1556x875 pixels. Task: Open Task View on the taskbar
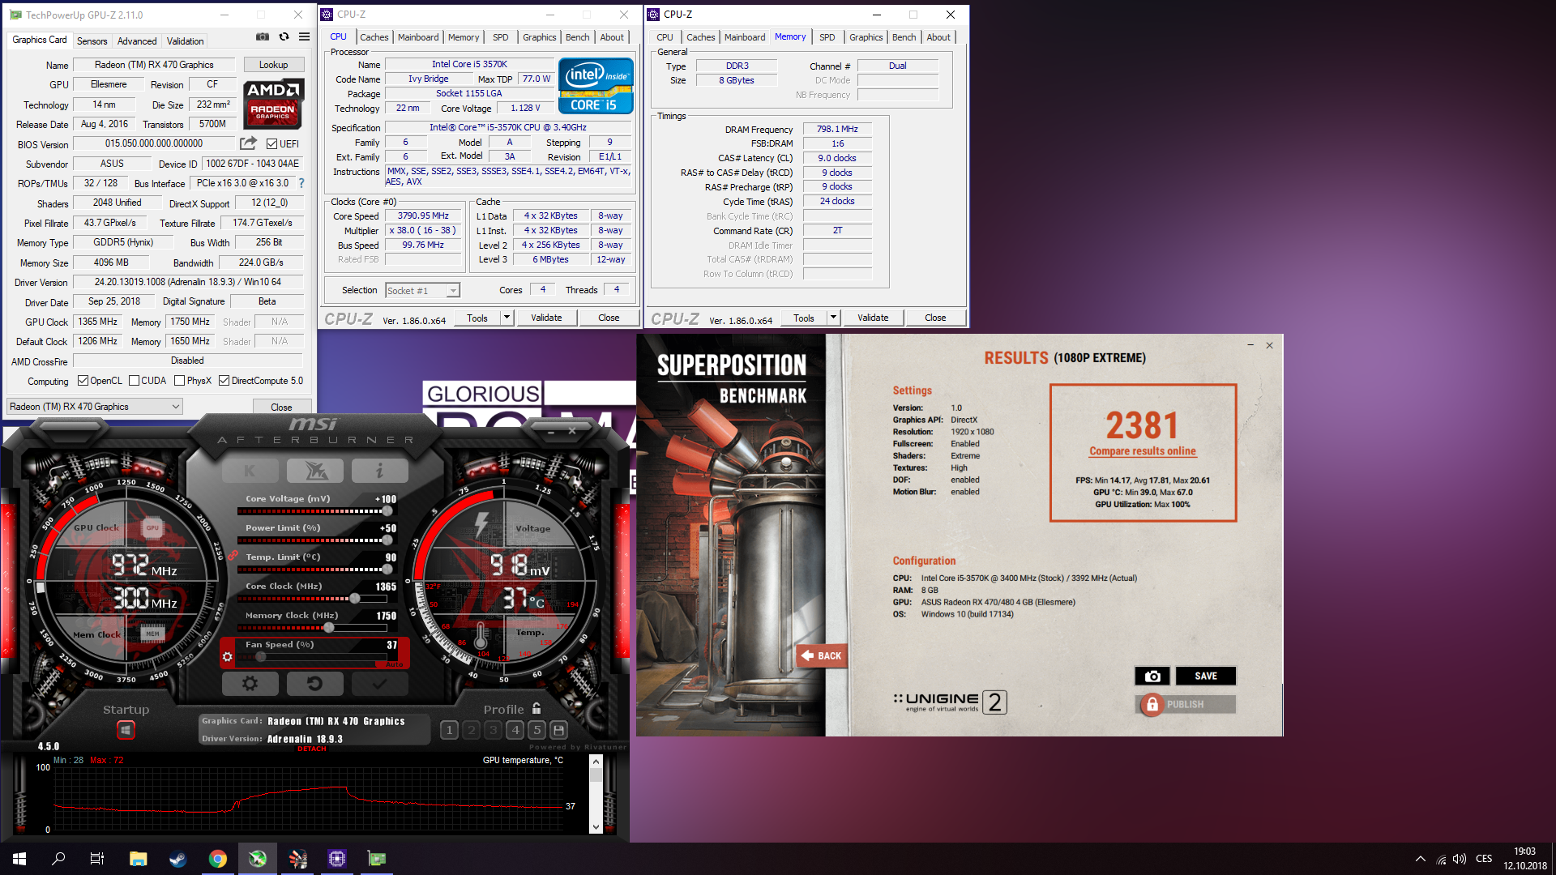[x=97, y=859]
